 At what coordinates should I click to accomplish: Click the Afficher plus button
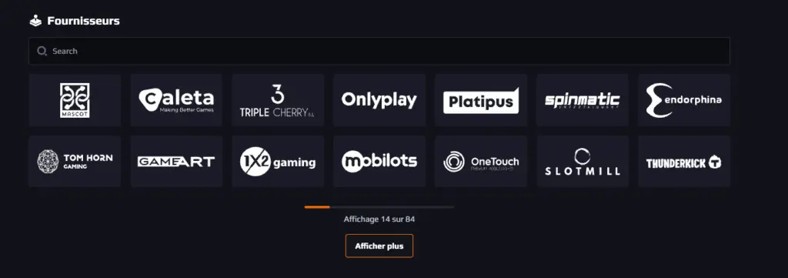coord(379,246)
